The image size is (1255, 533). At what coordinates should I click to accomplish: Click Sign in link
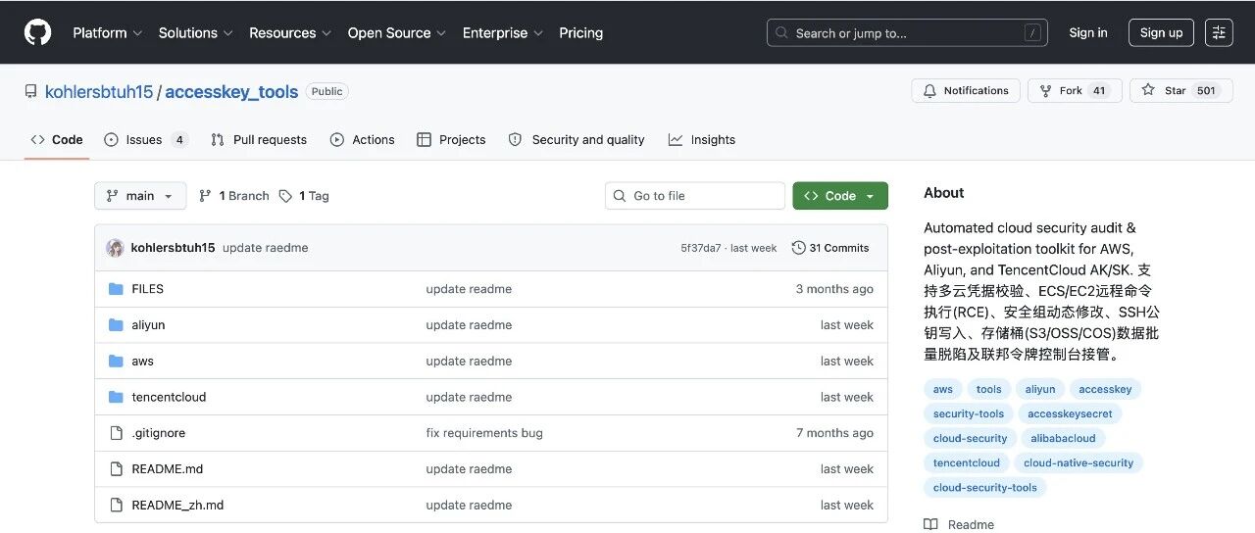point(1088,32)
